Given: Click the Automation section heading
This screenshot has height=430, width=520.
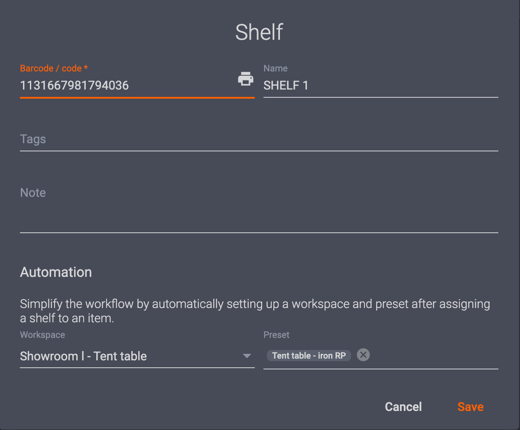Looking at the screenshot, I should click(x=56, y=272).
